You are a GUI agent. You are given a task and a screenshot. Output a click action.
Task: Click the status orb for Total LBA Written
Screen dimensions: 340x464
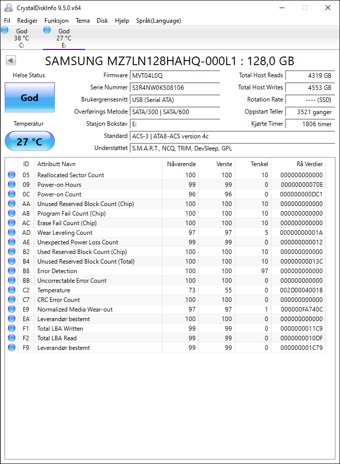coord(12,328)
